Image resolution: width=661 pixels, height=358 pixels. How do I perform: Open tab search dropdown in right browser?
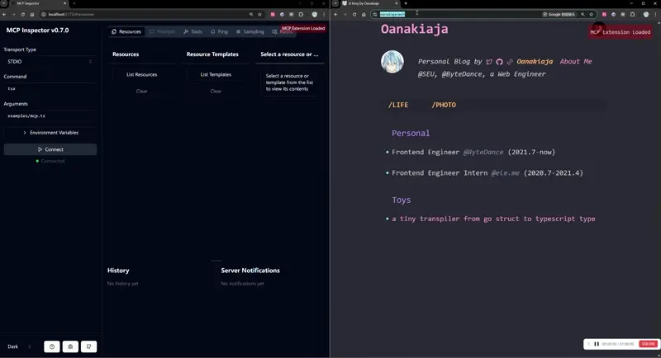(x=335, y=3)
